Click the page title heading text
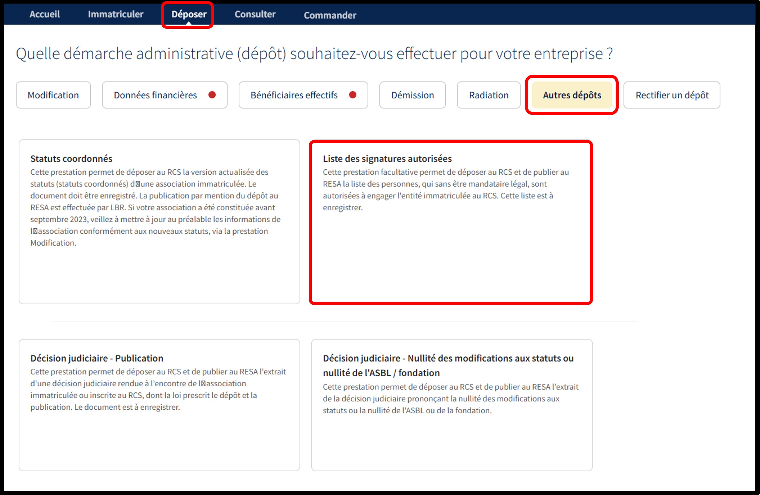The width and height of the screenshot is (760, 495). [x=314, y=53]
